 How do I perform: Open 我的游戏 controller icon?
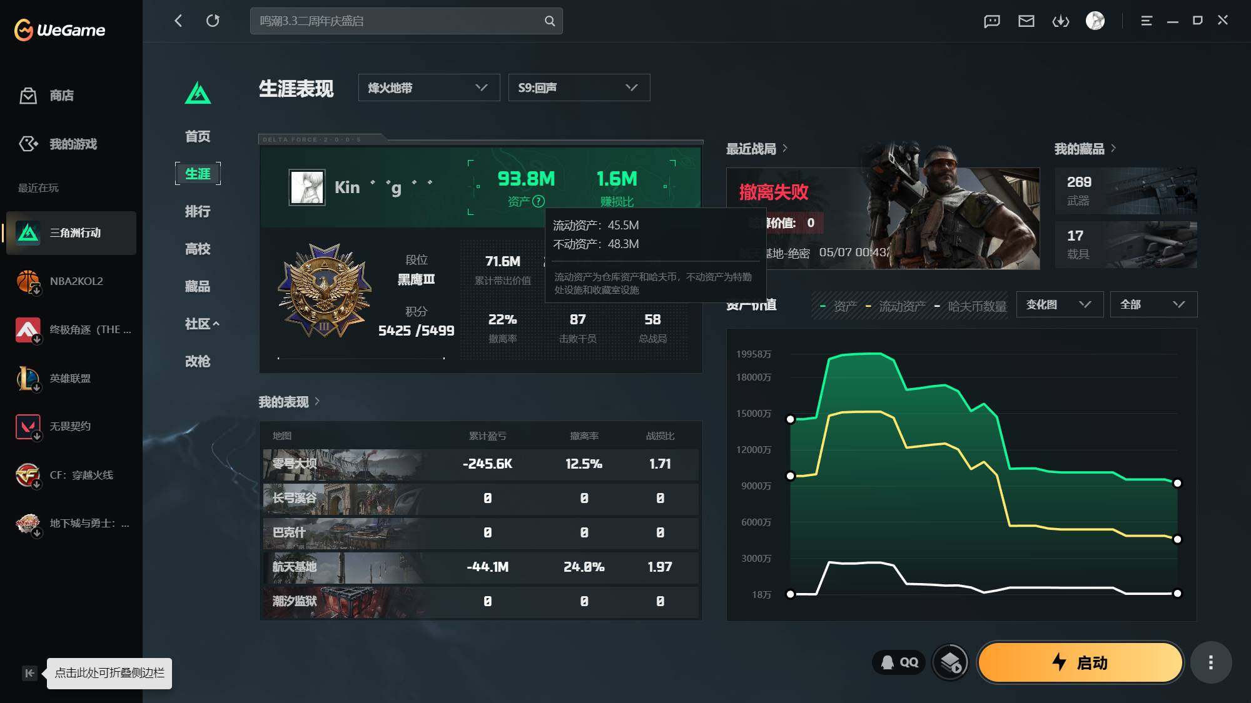tap(28, 144)
